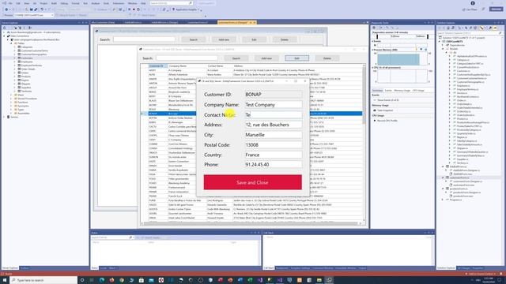Click the Save and Close button

253,182
